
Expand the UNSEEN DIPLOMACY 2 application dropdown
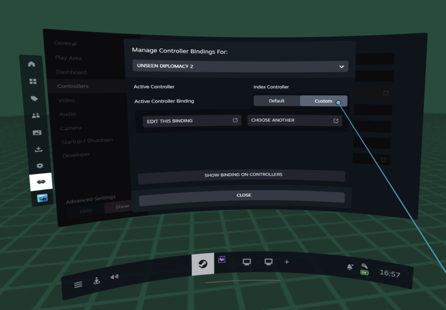pyautogui.click(x=240, y=66)
